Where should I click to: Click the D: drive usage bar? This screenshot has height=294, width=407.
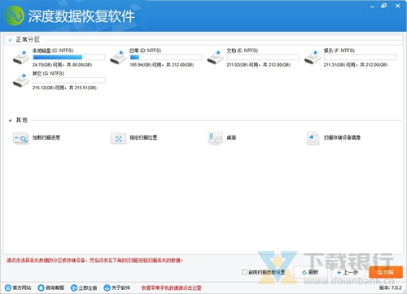coord(166,58)
